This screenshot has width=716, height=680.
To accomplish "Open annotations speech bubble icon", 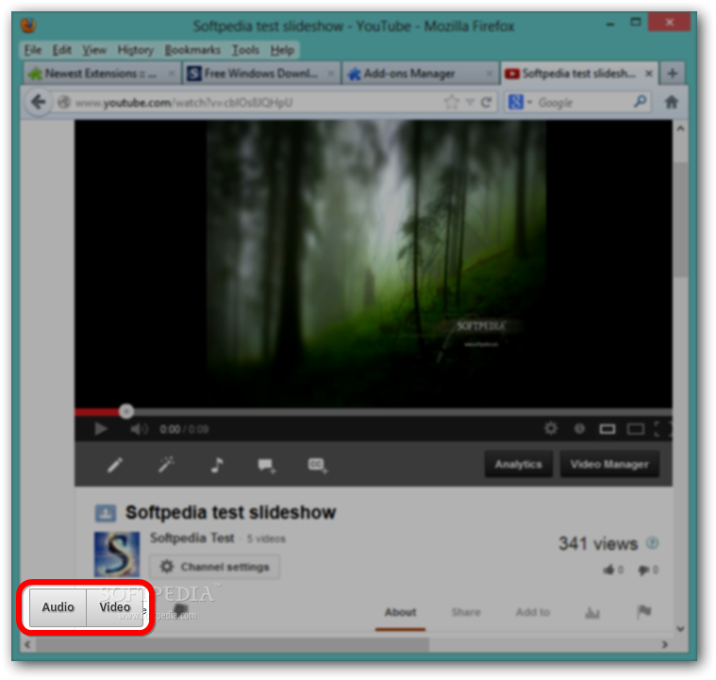I will coord(266,465).
